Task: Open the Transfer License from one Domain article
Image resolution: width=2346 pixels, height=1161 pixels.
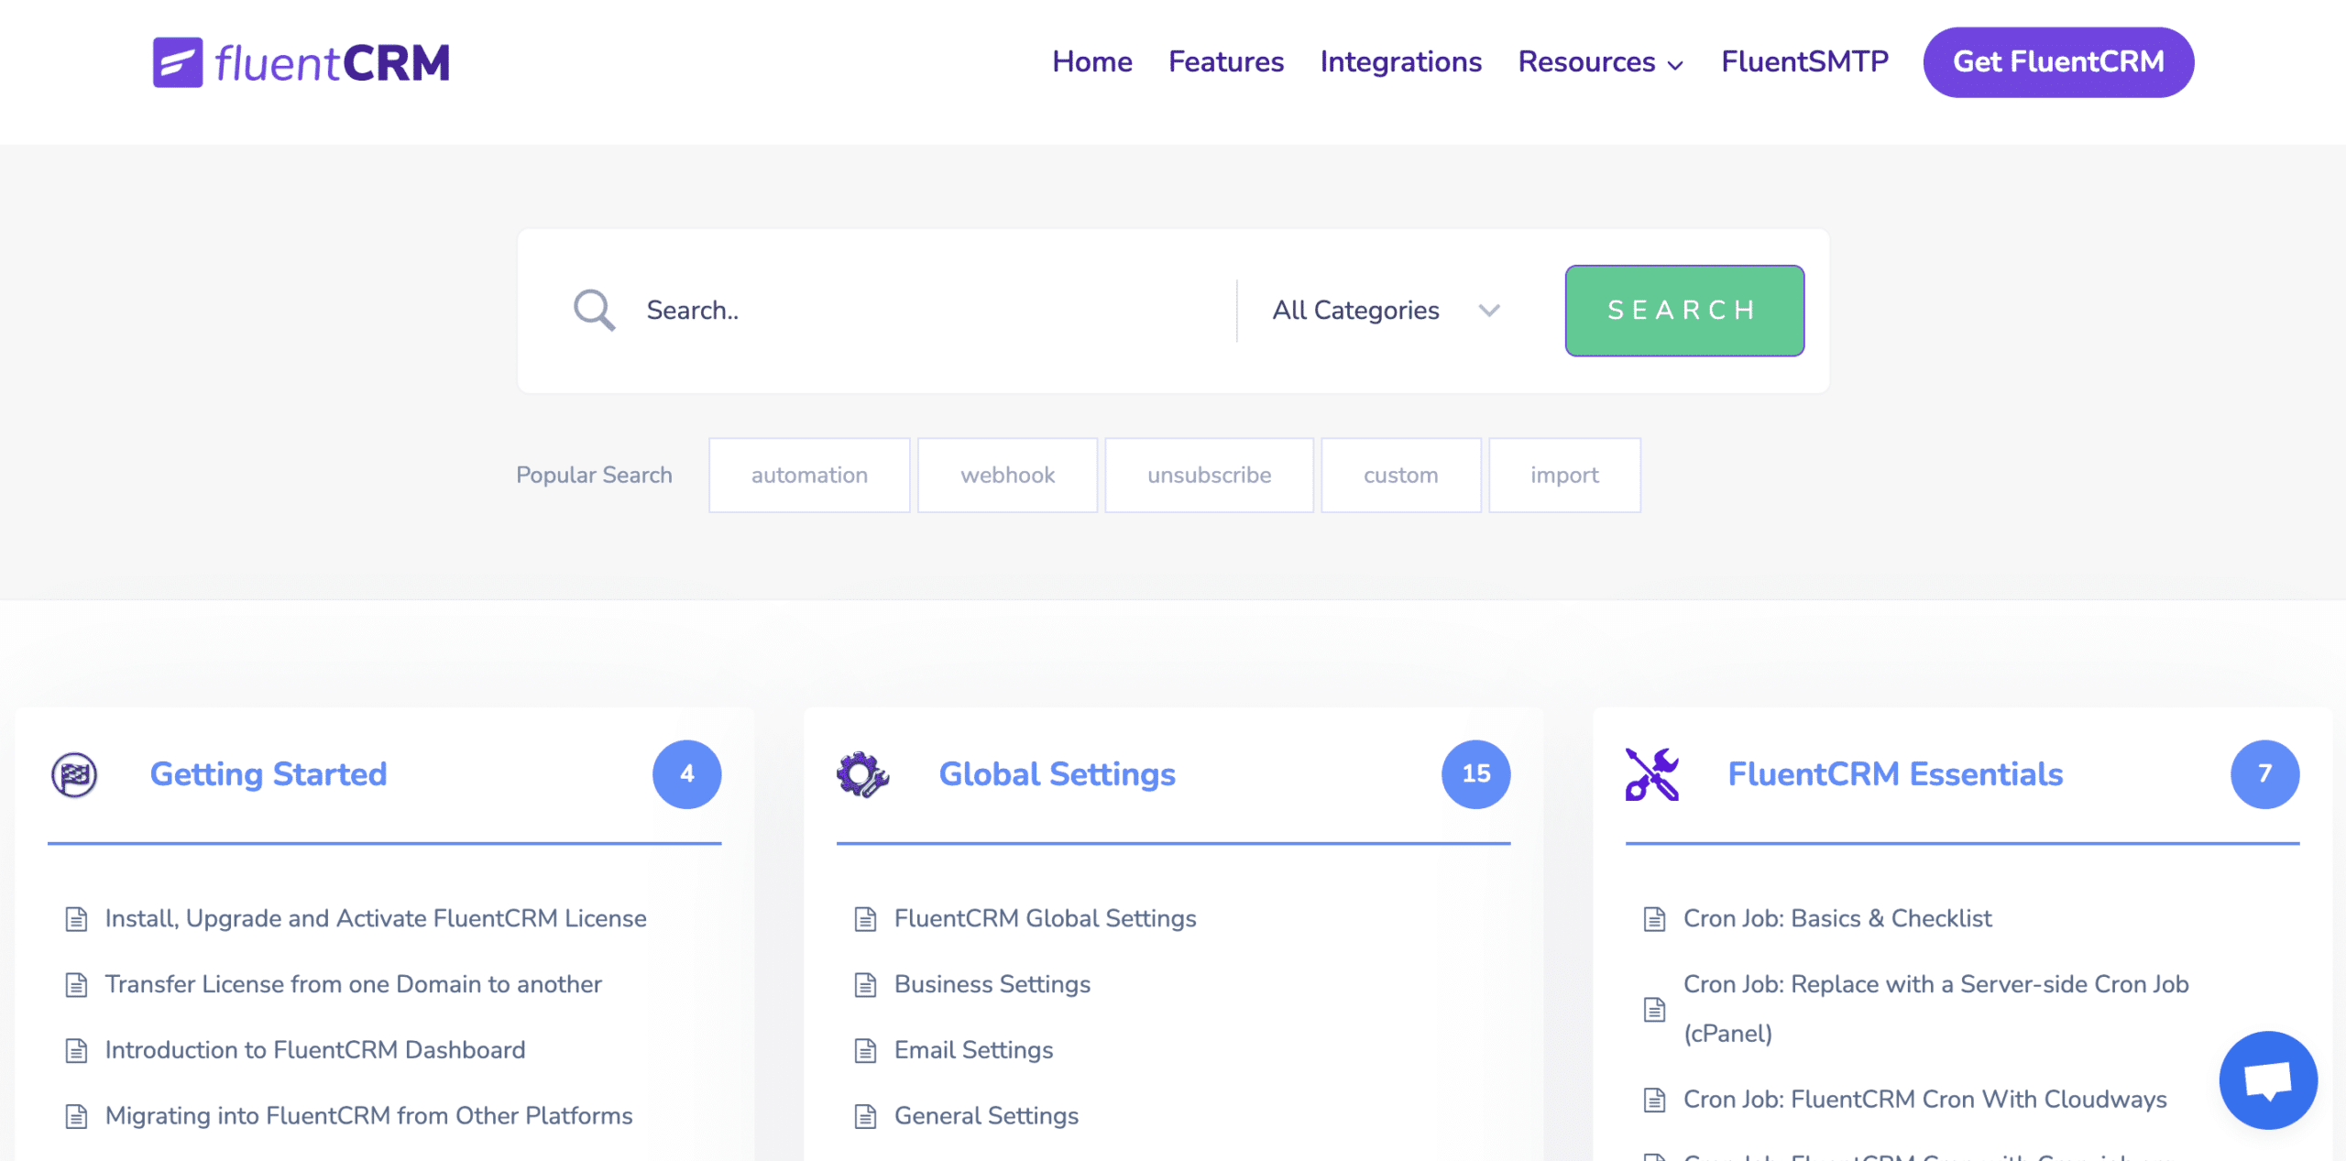Action: click(x=353, y=984)
